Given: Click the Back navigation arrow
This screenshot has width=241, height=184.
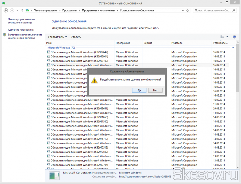Looking at the screenshot, I should [6, 10].
